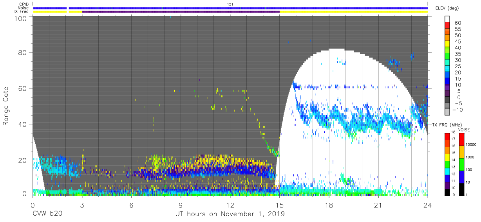Click x-axis hour label 3

click(x=82, y=205)
